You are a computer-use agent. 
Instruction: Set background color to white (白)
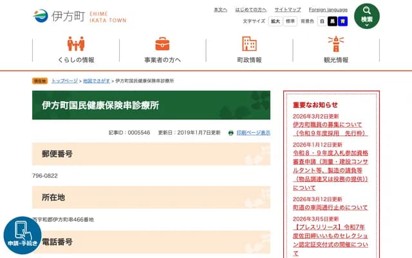[322, 21]
